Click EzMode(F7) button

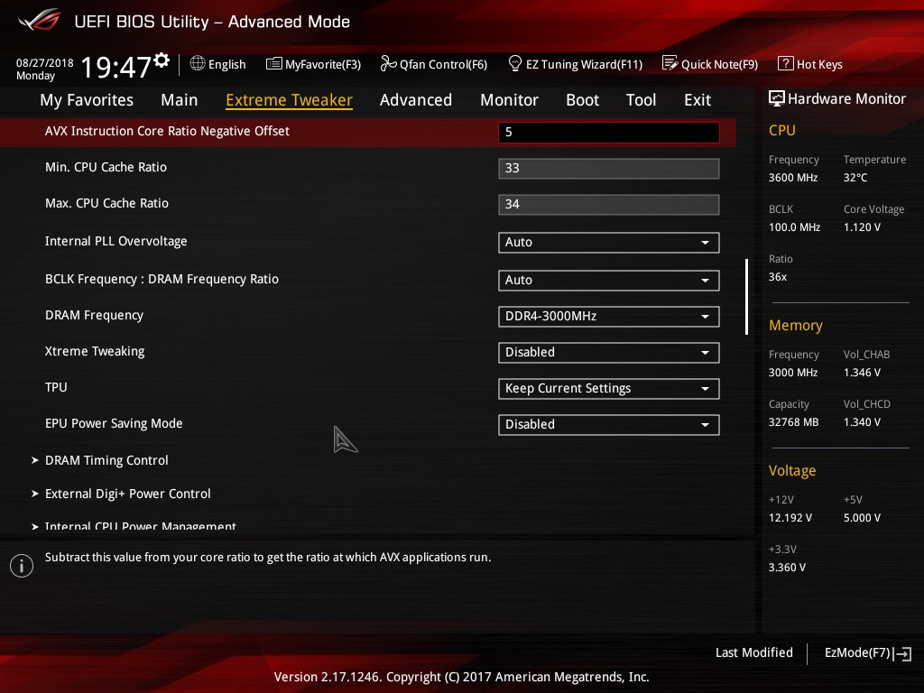pos(868,653)
